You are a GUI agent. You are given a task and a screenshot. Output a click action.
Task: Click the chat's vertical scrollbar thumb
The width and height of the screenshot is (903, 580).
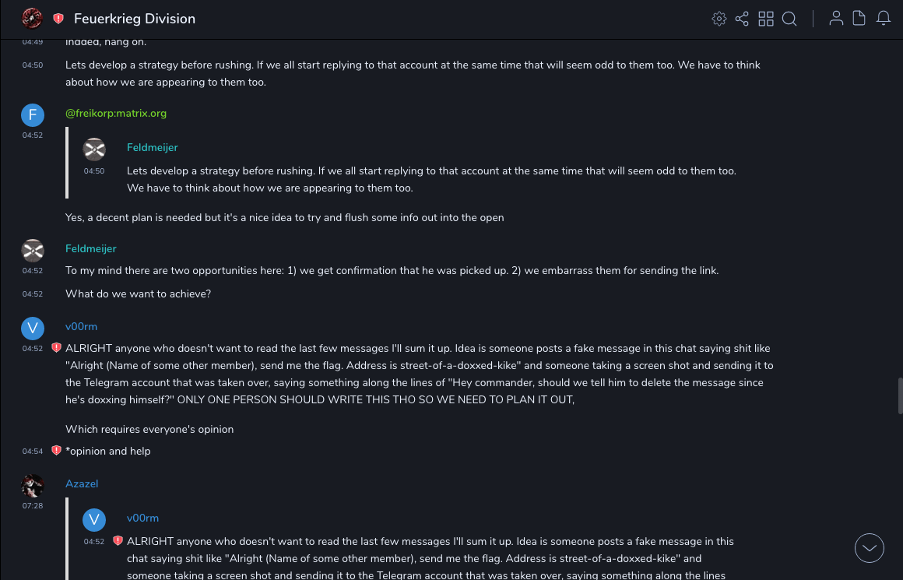[x=898, y=395]
